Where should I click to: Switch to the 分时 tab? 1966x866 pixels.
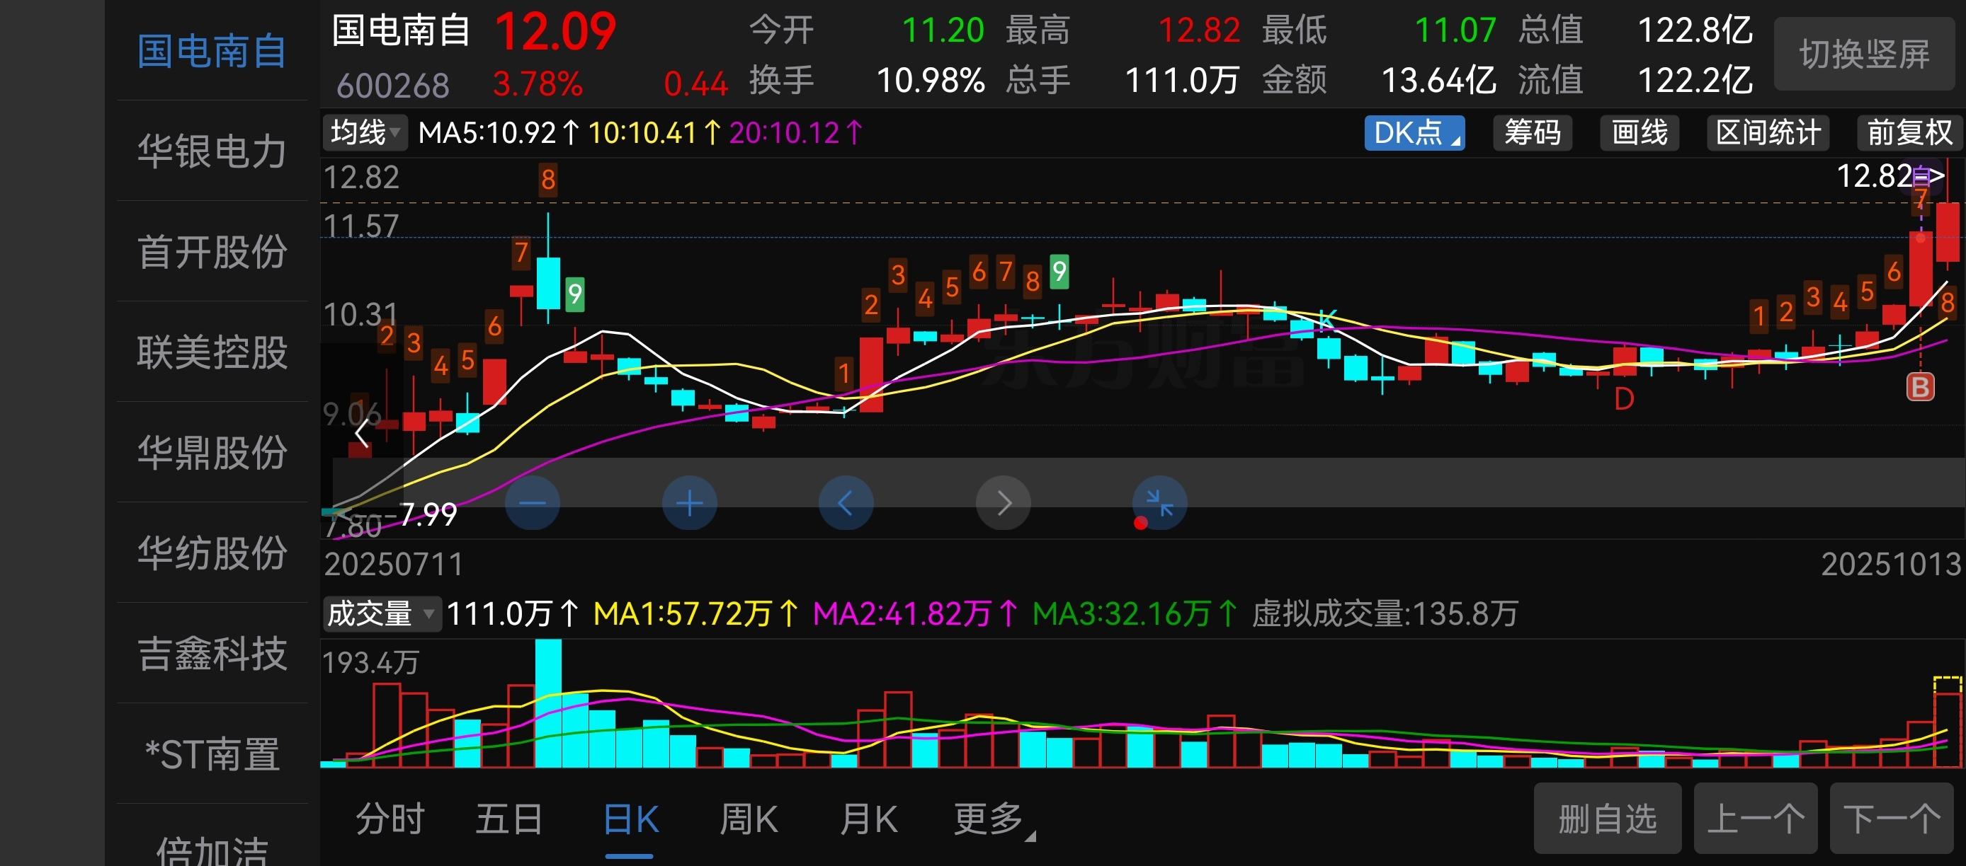(x=390, y=819)
